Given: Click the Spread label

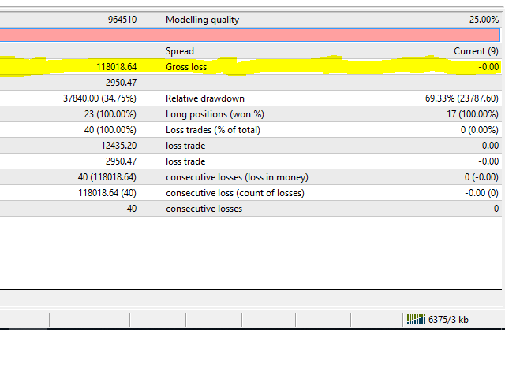Looking at the screenshot, I should 179,51.
